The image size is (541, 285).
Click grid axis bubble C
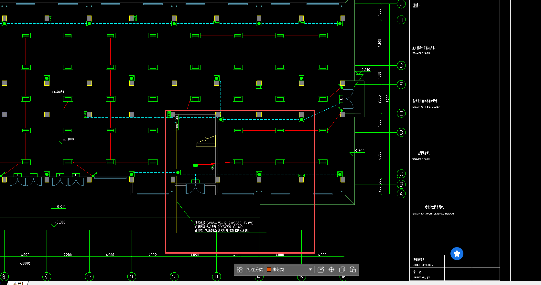(x=401, y=174)
